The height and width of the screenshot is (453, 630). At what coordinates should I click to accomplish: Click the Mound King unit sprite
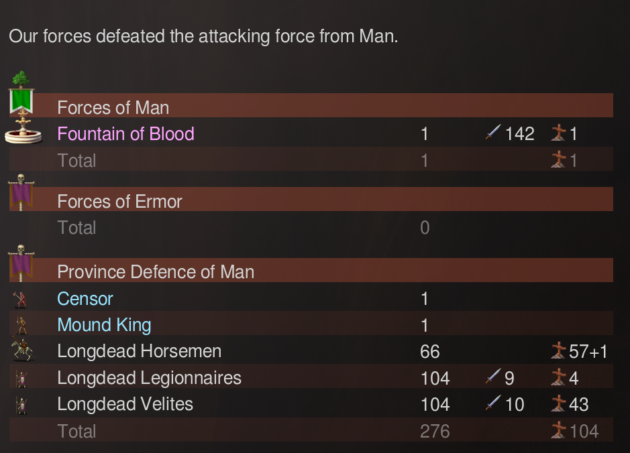(21, 326)
